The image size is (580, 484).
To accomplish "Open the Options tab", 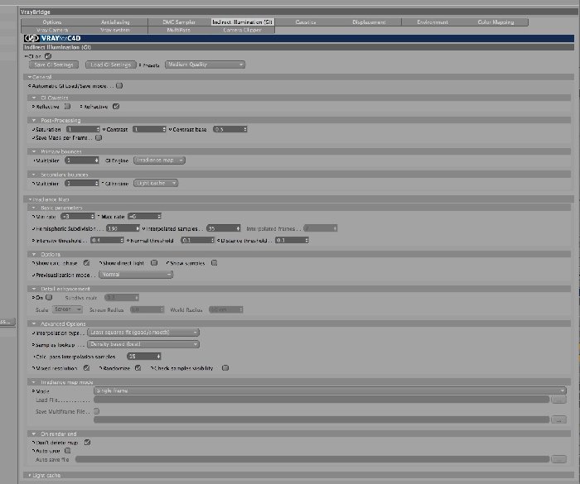I will 52,22.
